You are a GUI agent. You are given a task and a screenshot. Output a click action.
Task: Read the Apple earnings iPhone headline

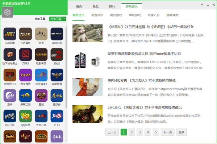pyautogui.click(x=144, y=54)
